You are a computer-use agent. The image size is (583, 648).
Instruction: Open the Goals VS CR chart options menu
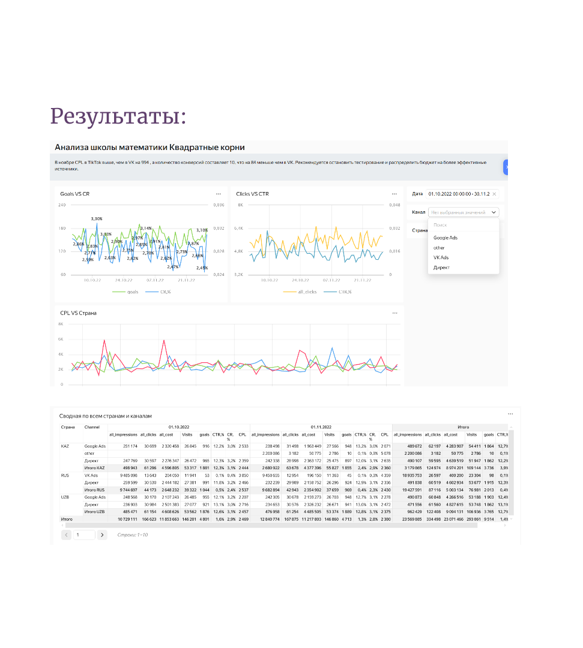coord(219,194)
